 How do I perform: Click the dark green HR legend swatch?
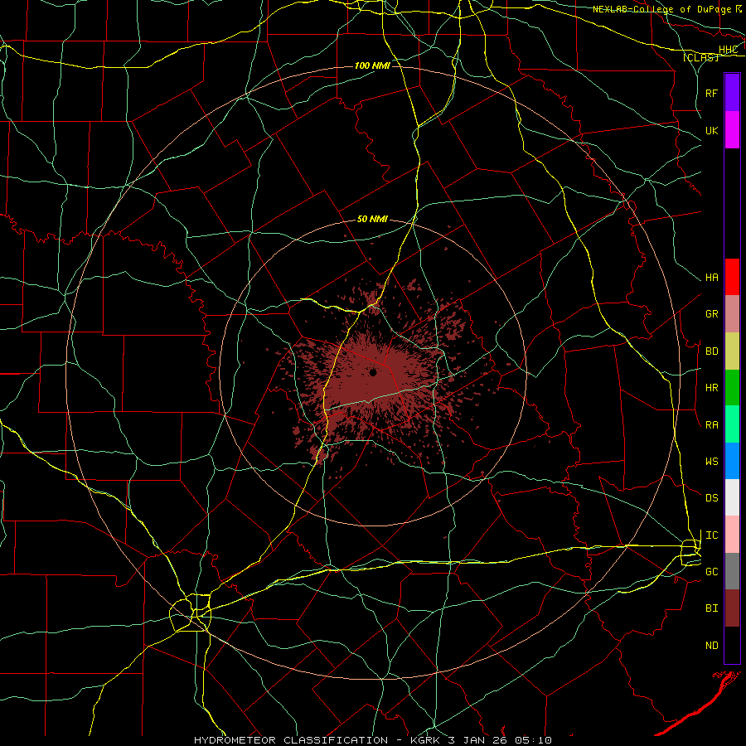point(732,387)
